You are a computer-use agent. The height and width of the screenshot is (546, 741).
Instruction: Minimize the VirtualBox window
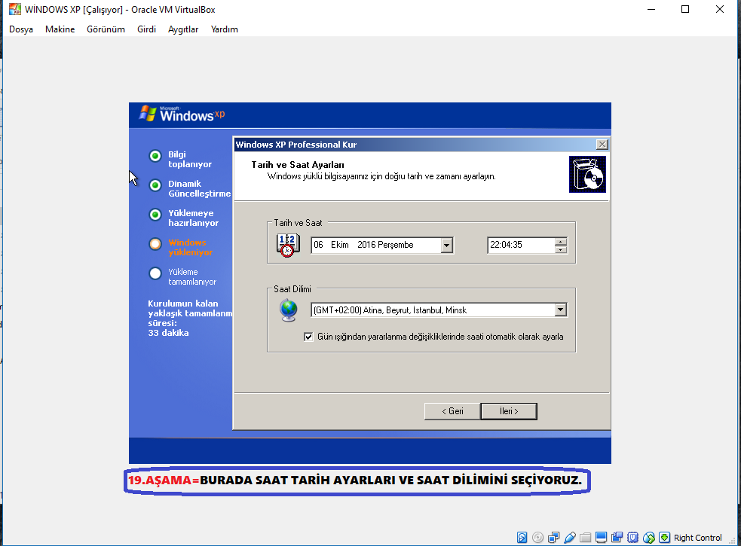pyautogui.click(x=651, y=9)
